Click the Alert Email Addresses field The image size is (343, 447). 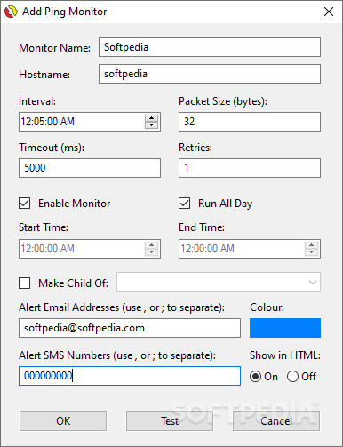coord(130,328)
